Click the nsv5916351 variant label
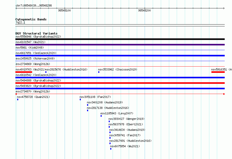Screen dimensions: 232x159 (222, 69)
